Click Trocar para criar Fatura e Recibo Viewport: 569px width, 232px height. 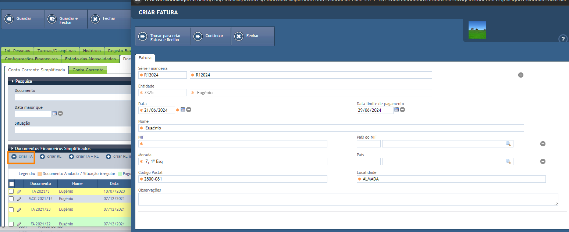163,36
